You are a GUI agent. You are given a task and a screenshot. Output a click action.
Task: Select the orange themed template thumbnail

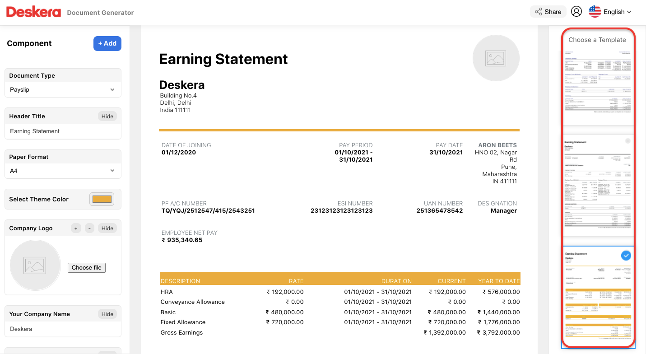pos(598,297)
